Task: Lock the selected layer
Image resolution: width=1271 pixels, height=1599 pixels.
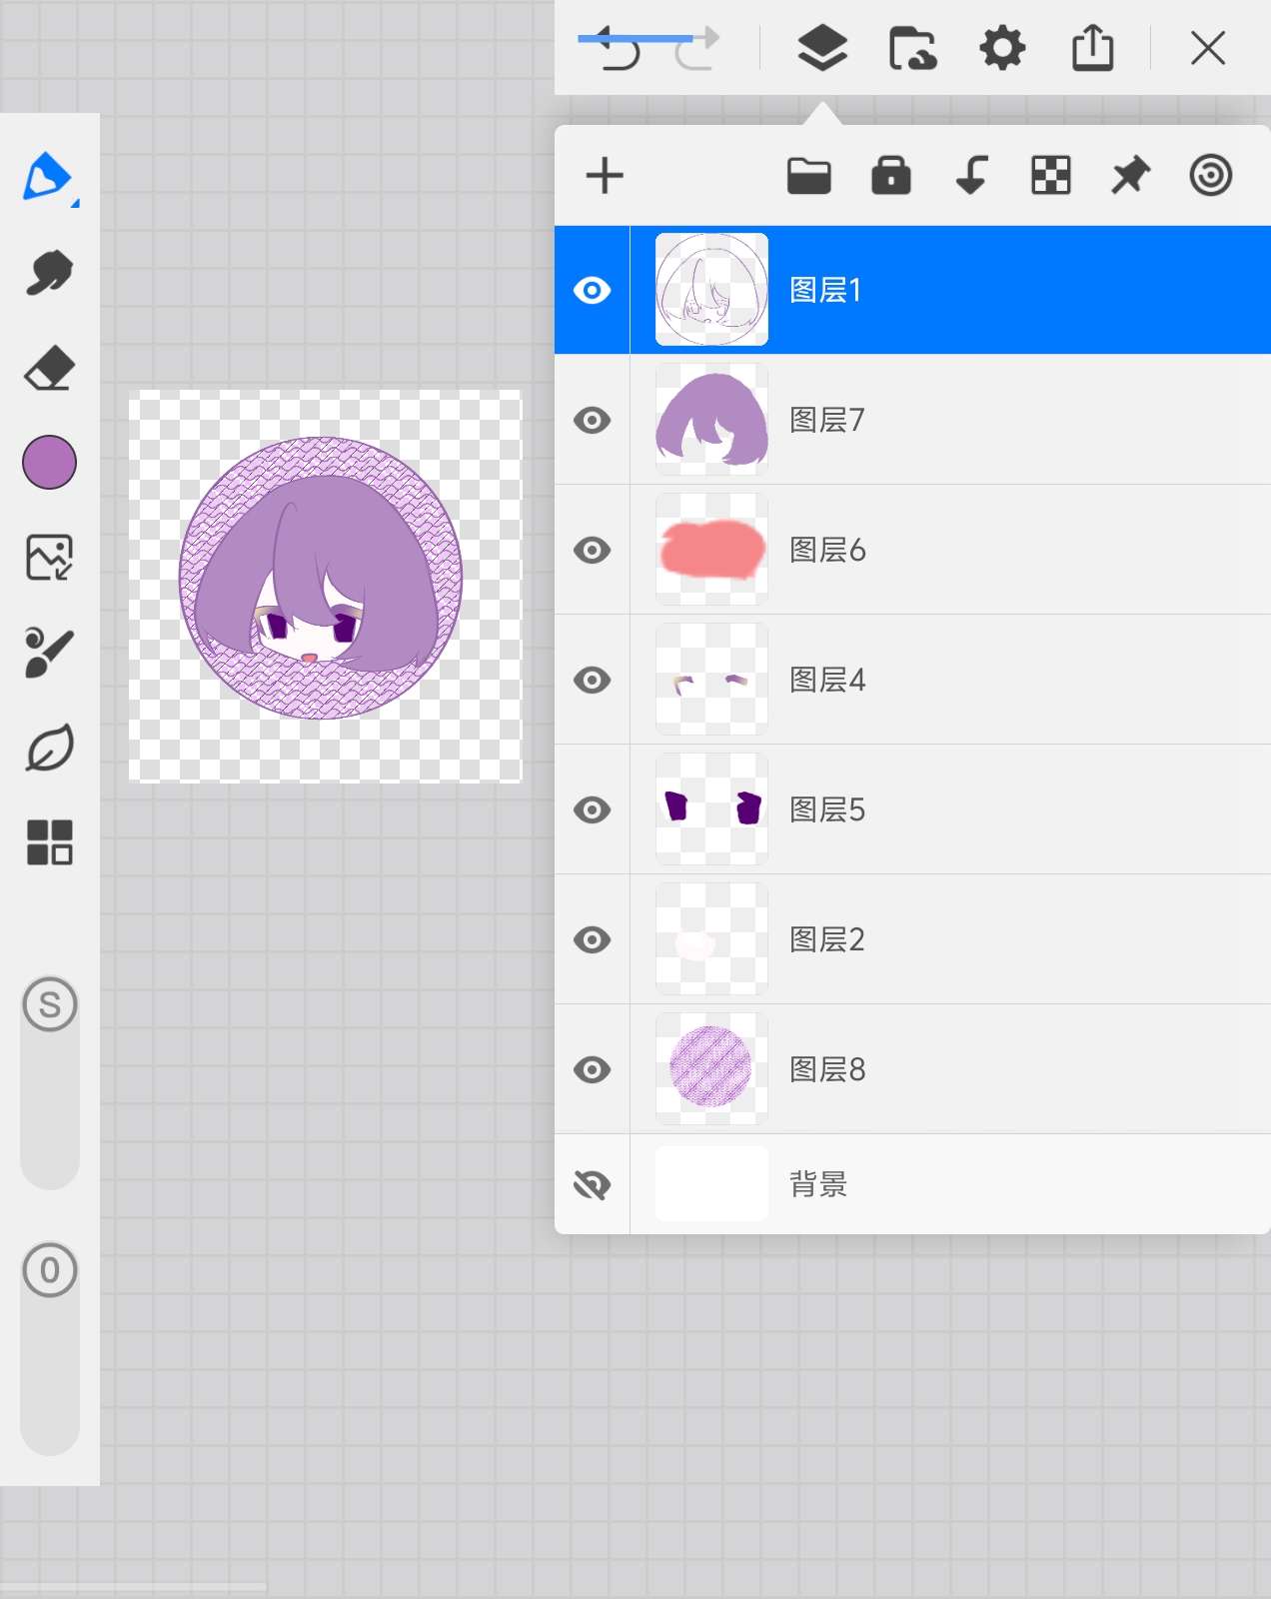Action: click(x=890, y=176)
